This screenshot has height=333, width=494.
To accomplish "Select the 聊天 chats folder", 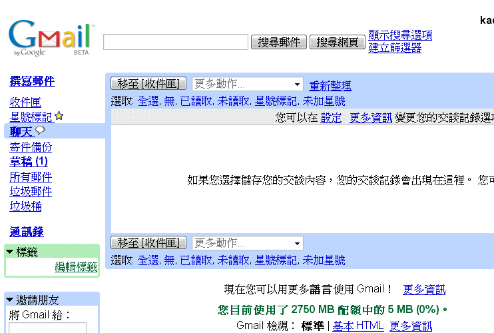I will [21, 132].
